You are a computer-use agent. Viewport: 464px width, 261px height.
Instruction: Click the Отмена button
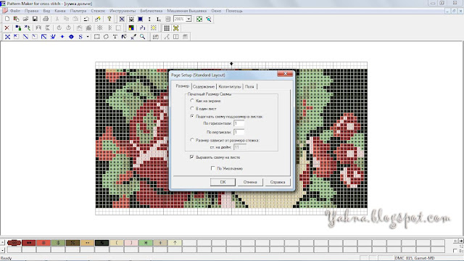(x=250, y=182)
